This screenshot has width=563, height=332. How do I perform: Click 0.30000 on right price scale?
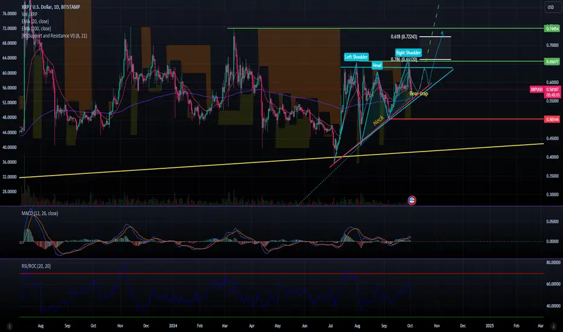(552, 194)
